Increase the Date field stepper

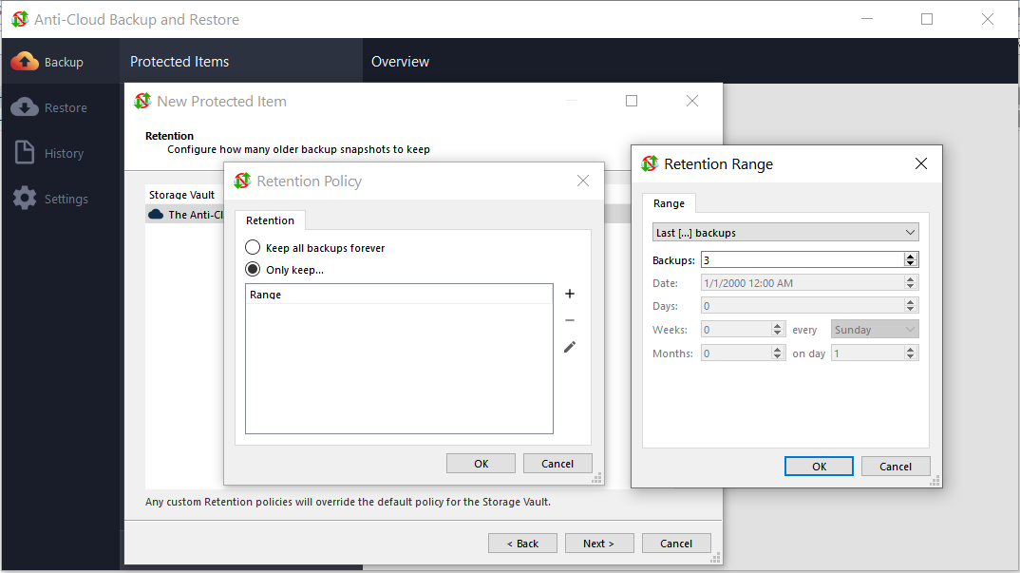[x=911, y=279]
